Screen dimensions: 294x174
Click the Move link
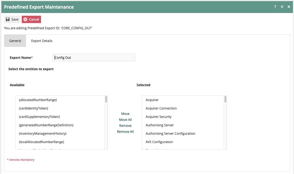pos(125,114)
